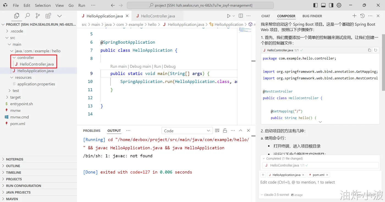
Task: Open the Source Control view
Action: pyautogui.click(x=38, y=16)
